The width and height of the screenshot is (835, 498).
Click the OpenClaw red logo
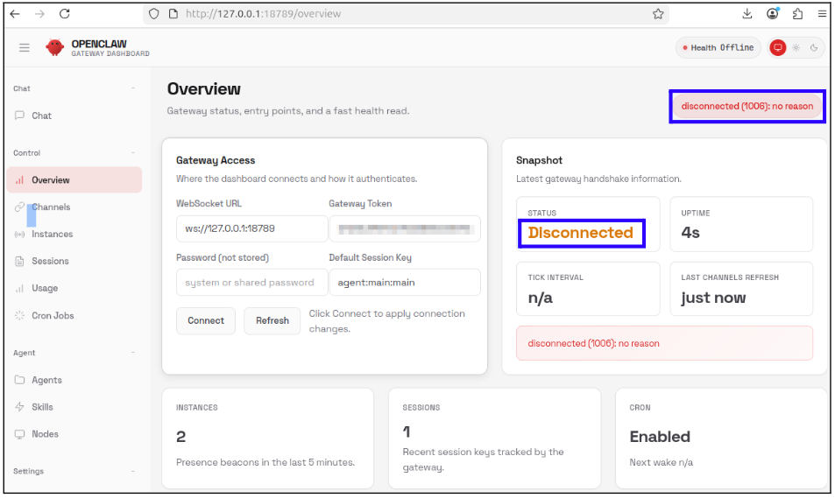pos(54,47)
